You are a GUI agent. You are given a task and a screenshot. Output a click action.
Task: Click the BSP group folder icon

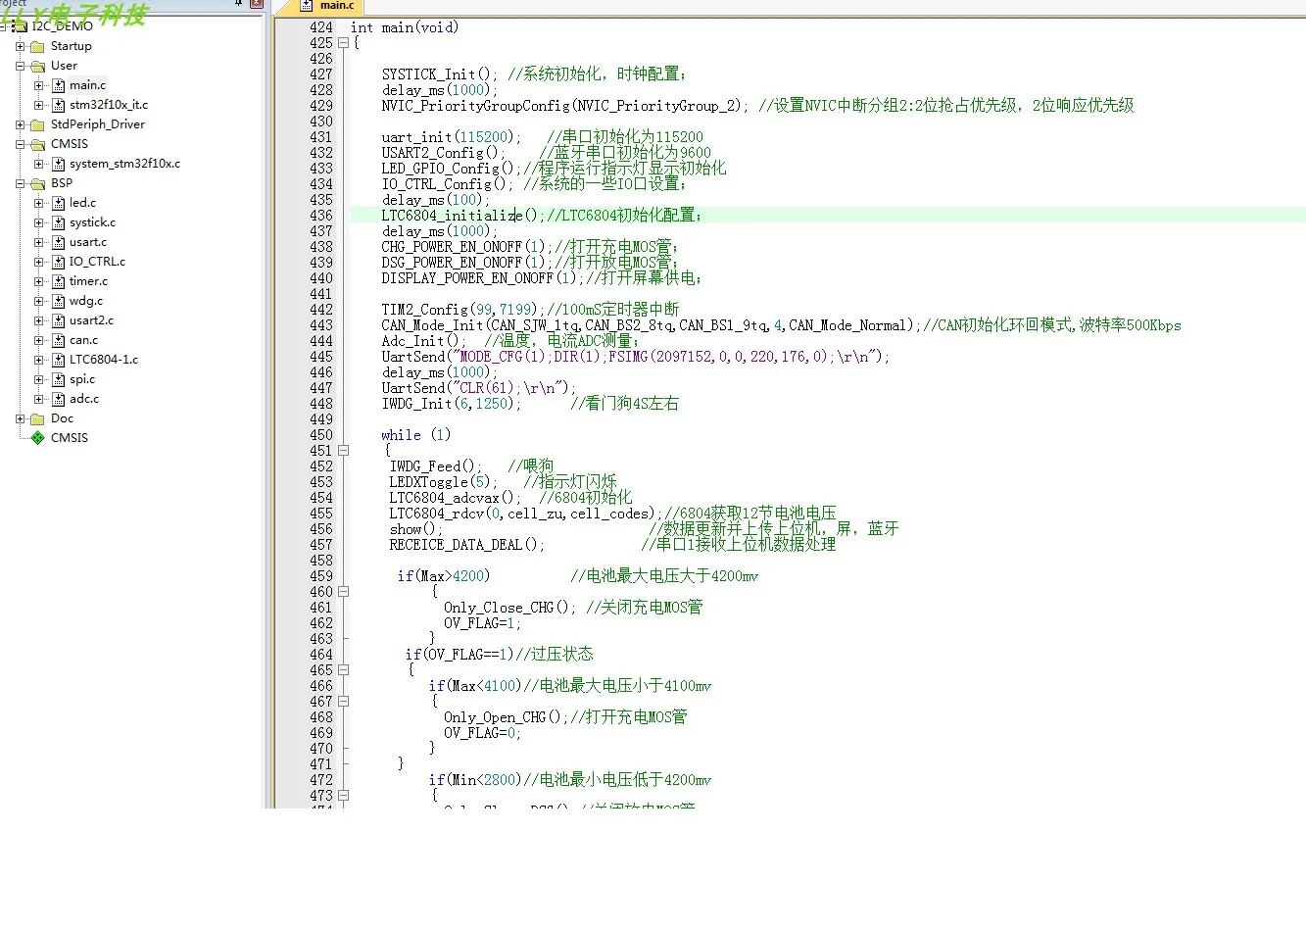[x=37, y=183]
